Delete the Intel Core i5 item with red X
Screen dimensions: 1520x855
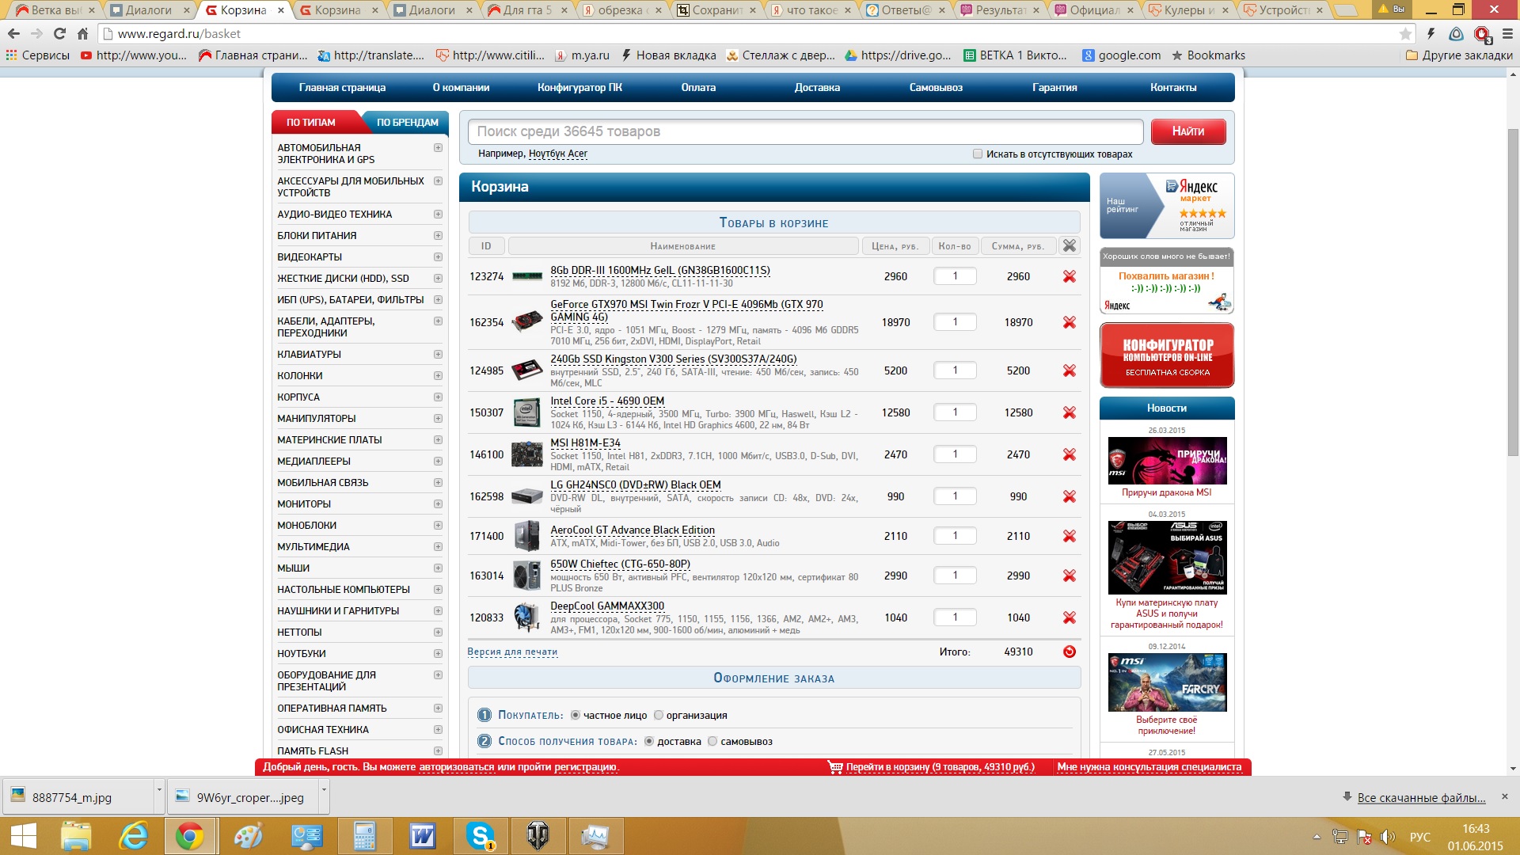point(1069,412)
